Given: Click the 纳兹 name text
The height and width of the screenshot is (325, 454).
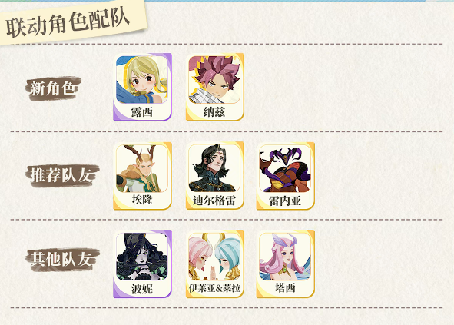Looking at the screenshot, I should click(x=214, y=112).
